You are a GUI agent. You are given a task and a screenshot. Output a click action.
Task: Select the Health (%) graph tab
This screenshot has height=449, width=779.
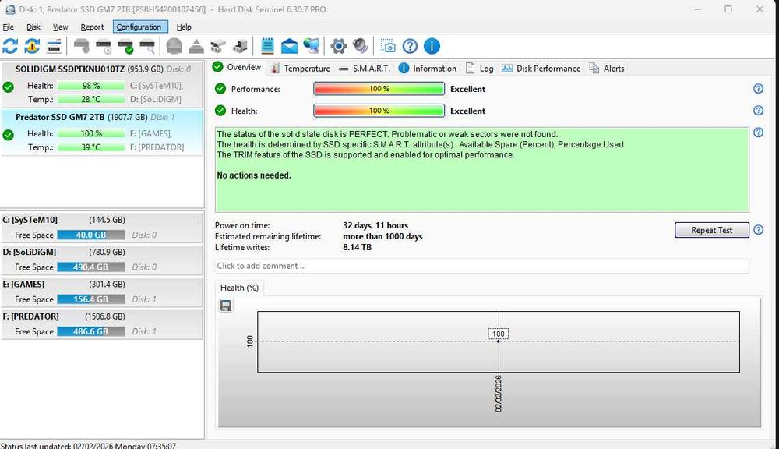click(x=239, y=288)
